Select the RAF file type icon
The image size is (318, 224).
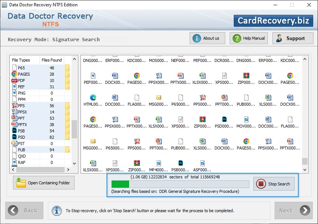14,162
